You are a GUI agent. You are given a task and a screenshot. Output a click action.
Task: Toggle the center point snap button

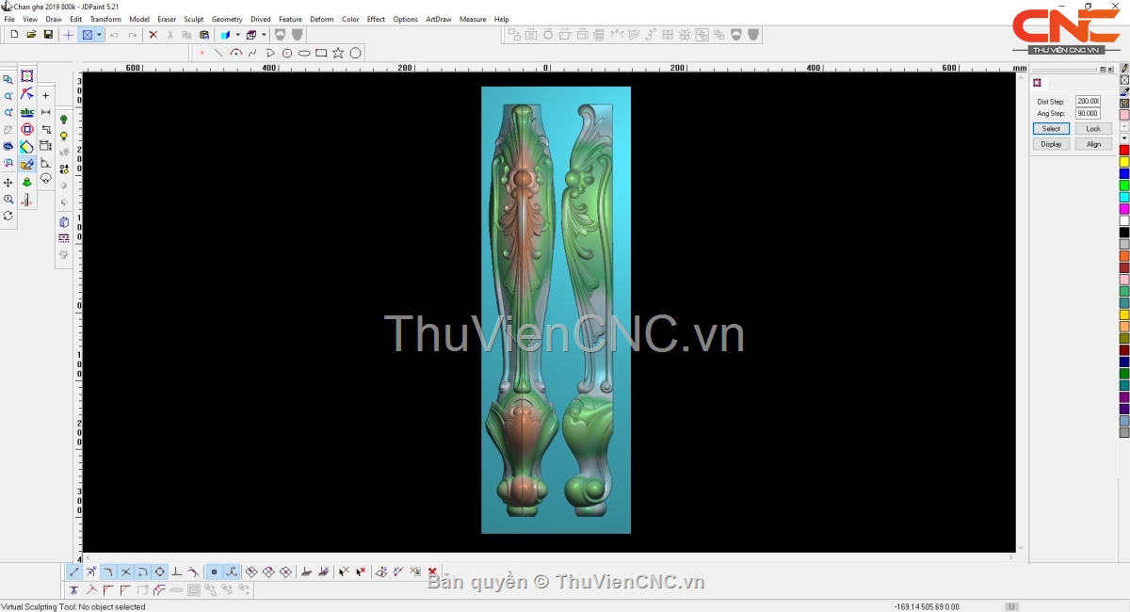160,572
